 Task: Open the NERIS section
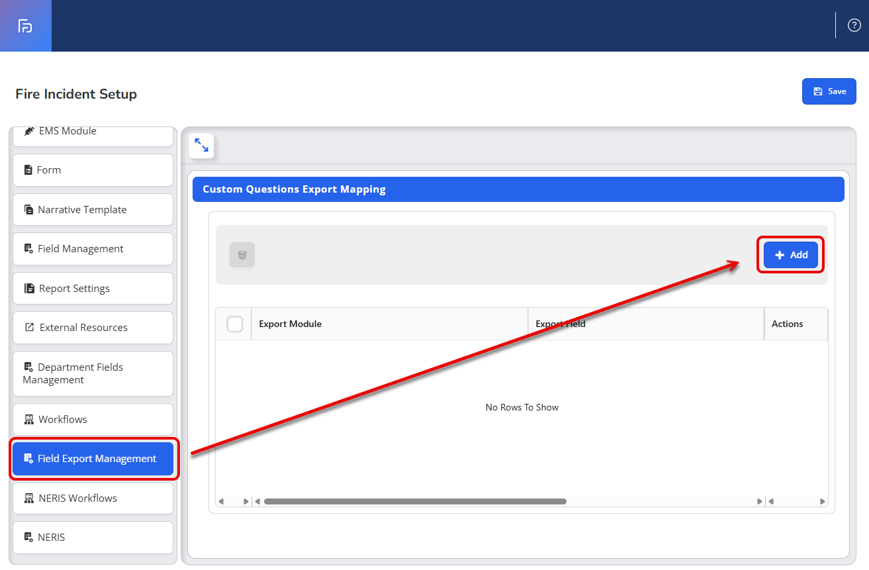point(93,538)
